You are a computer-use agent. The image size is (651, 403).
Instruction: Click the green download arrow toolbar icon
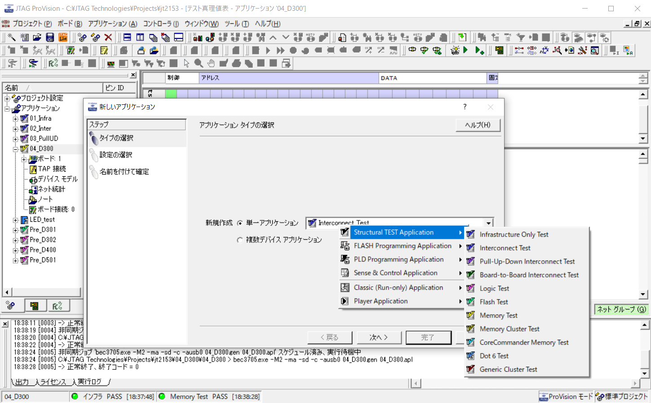pos(462,37)
